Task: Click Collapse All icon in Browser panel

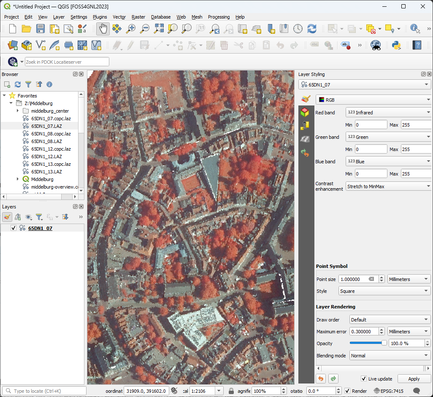Action: click(x=39, y=84)
